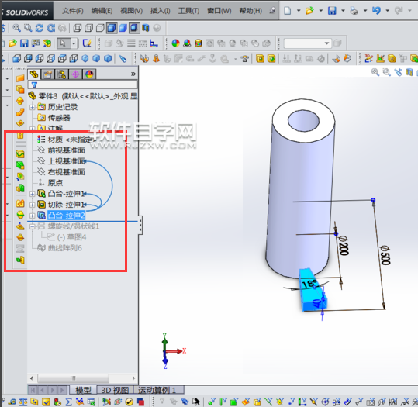Open the dropdown arrow next to Undo
Viewport: 418px width, 407px height.
click(388, 11)
